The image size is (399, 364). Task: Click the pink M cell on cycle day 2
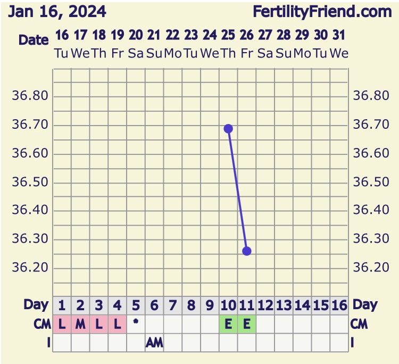(x=80, y=324)
